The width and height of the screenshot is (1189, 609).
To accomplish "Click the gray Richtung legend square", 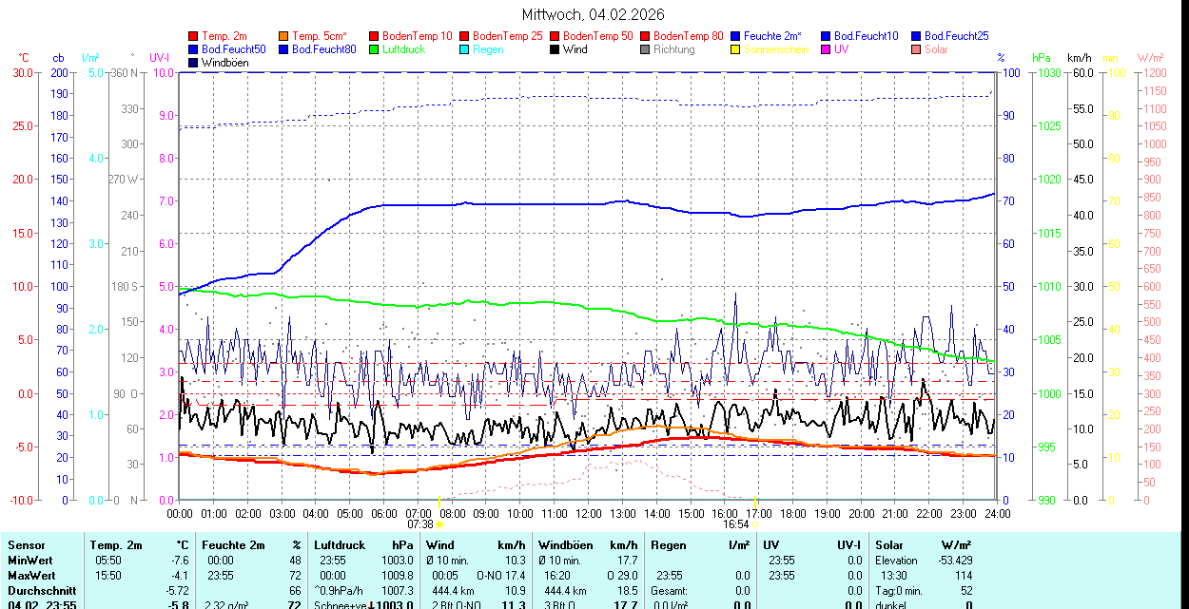I will click(646, 49).
